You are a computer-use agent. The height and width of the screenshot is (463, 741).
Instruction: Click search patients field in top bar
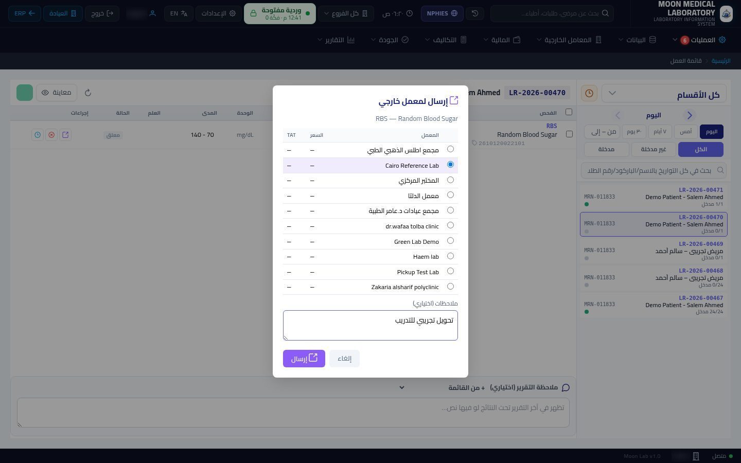552,13
